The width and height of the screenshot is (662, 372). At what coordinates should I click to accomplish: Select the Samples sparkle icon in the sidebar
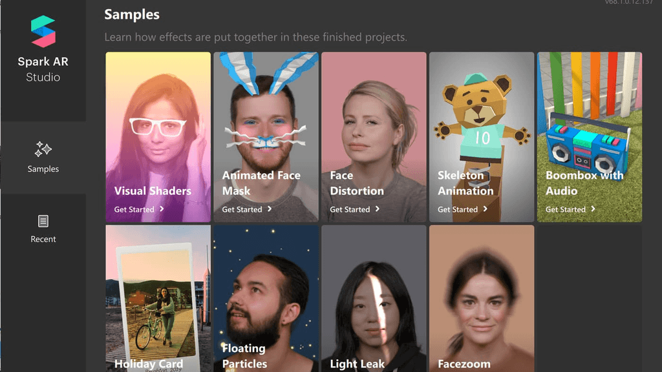43,149
